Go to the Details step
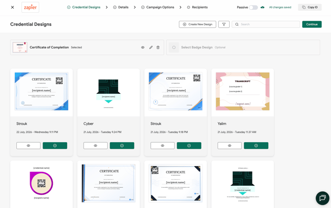The image size is (331, 208). pyautogui.click(x=121, y=7)
